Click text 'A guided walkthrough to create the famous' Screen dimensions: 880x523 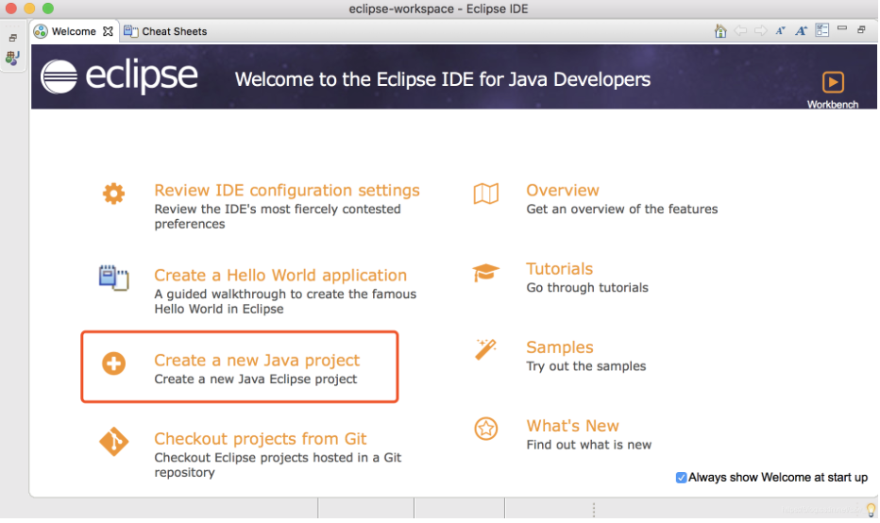(285, 294)
